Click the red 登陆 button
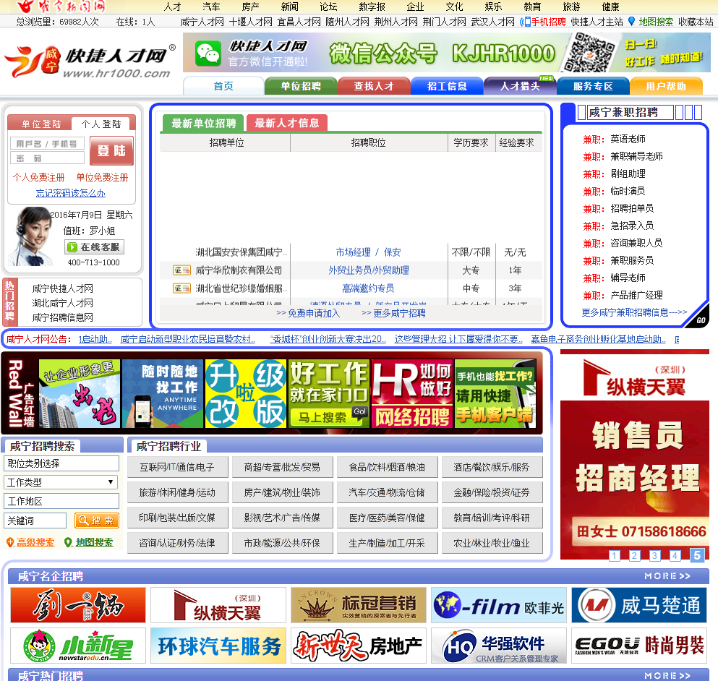 tap(111, 150)
